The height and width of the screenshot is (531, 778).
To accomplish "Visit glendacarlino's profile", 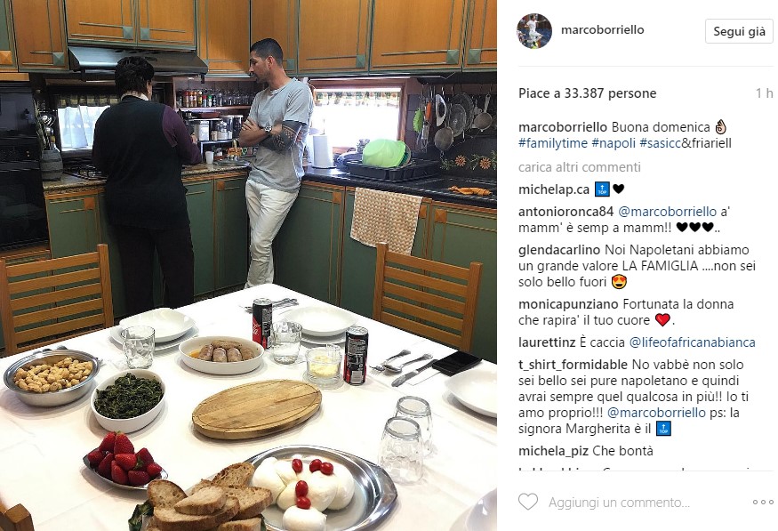I will pyautogui.click(x=559, y=250).
